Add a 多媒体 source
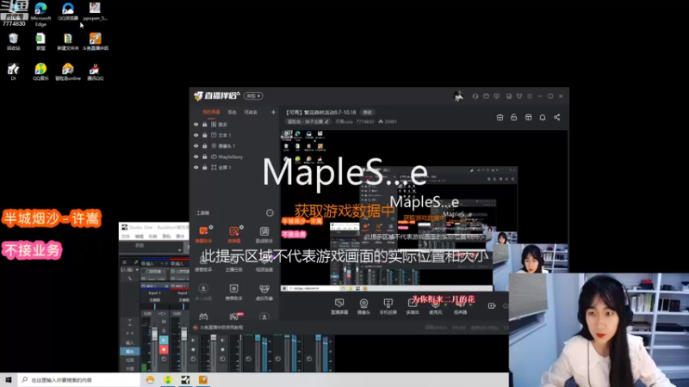This screenshot has height=387, width=689. (x=413, y=306)
